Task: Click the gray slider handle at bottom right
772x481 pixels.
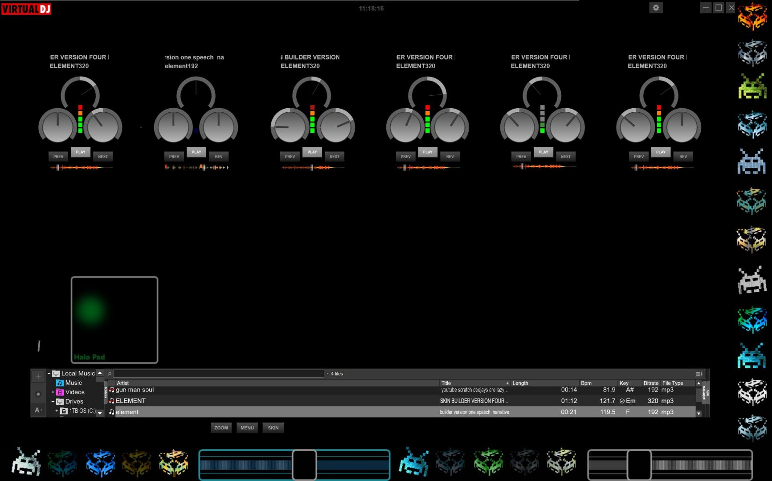Action: pos(639,465)
